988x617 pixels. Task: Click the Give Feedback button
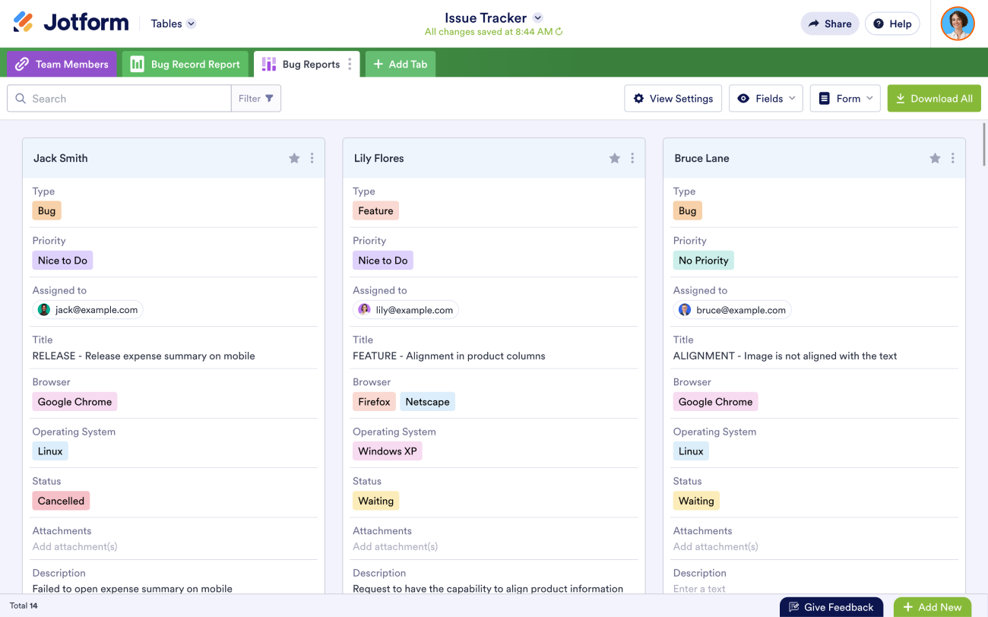(x=831, y=607)
